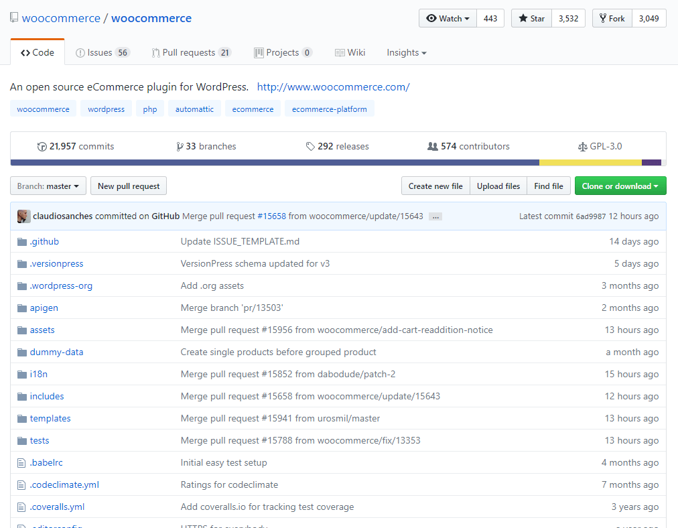
Task: Open woocommerce organization link in header
Action: tap(61, 18)
